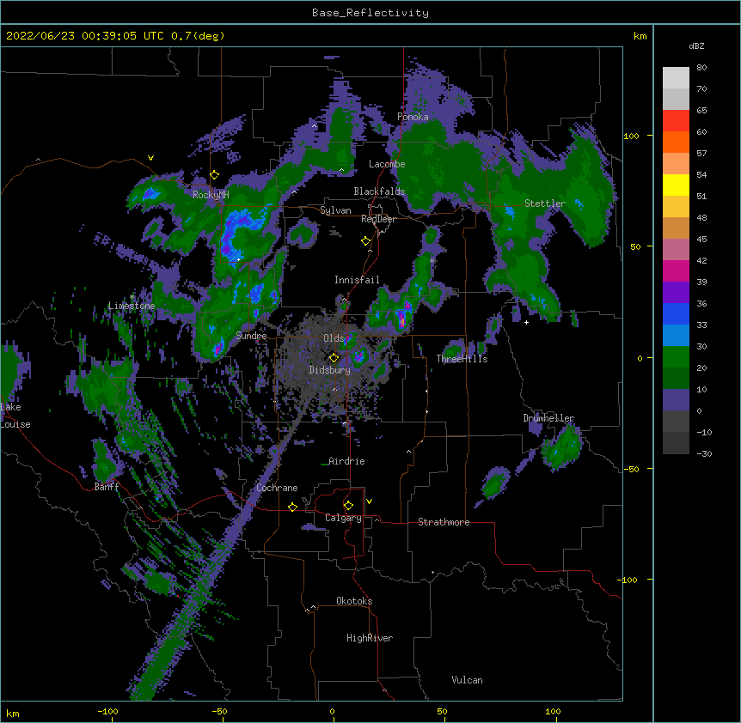Viewport: 741px width, 723px height.
Task: Click the RockyMH label
Action: 211,194
